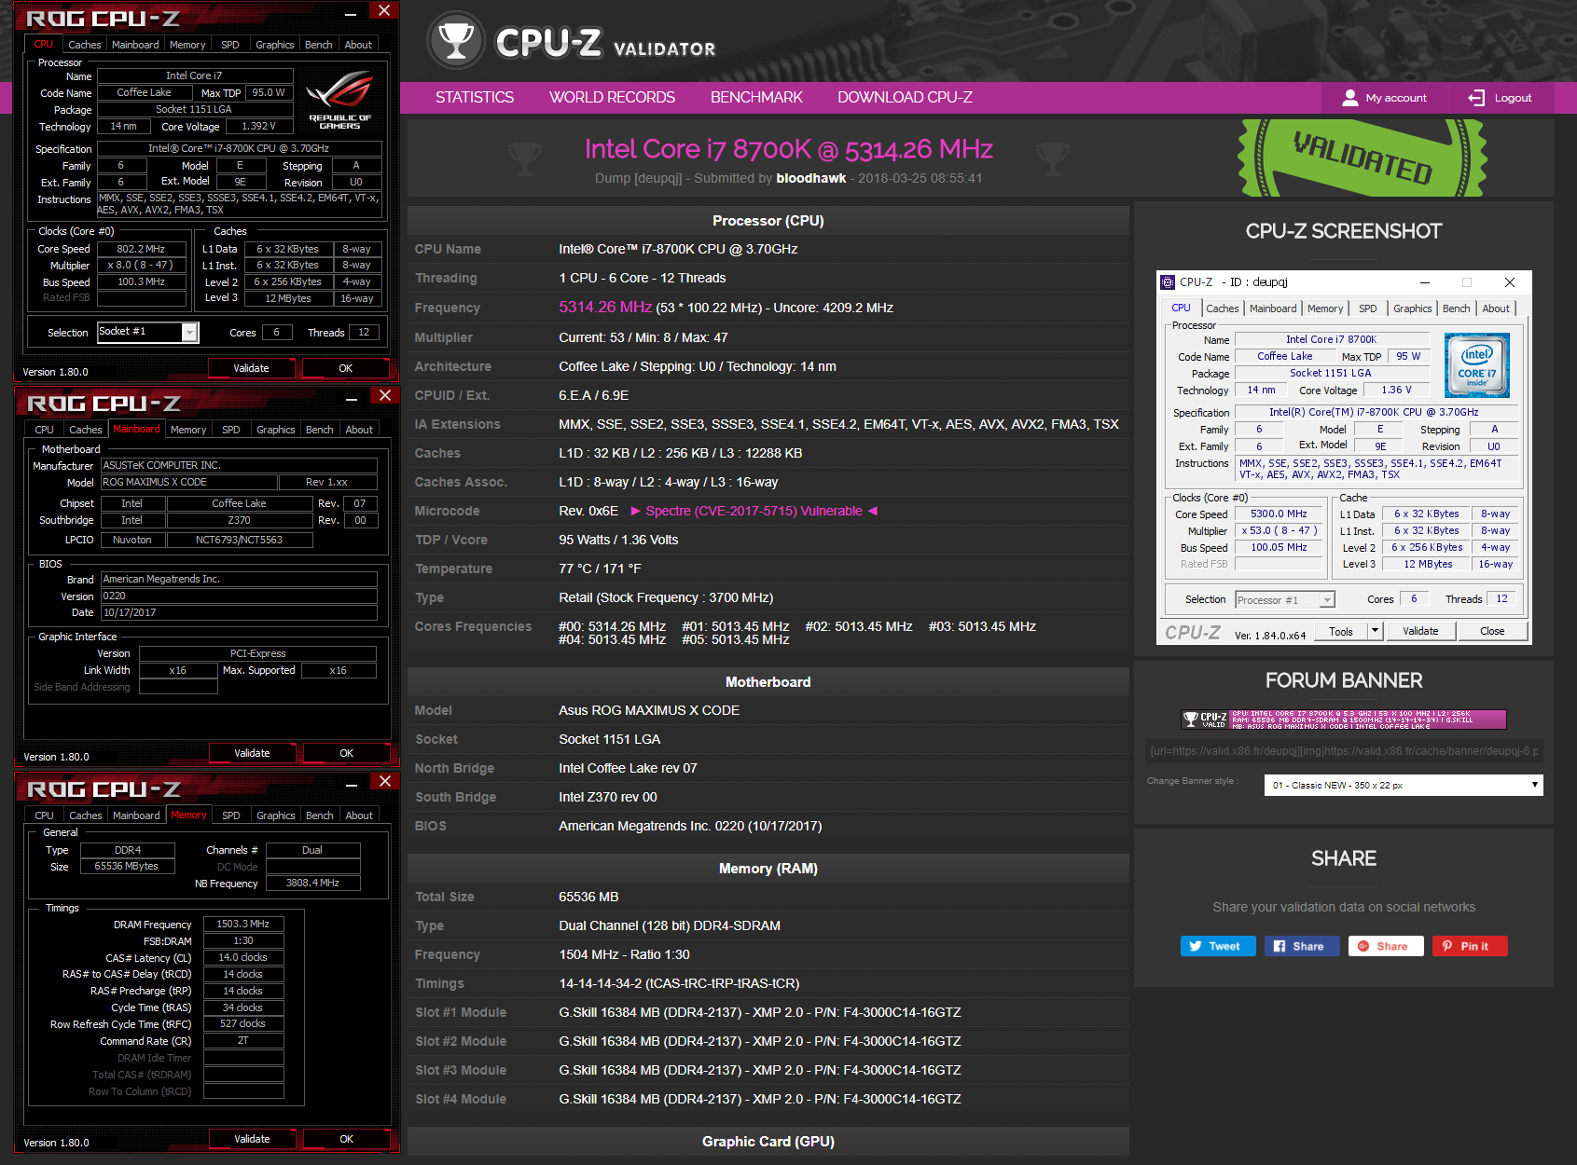The width and height of the screenshot is (1577, 1165).
Task: Click the 5314.26 MHz frequency value
Action: tap(605, 308)
